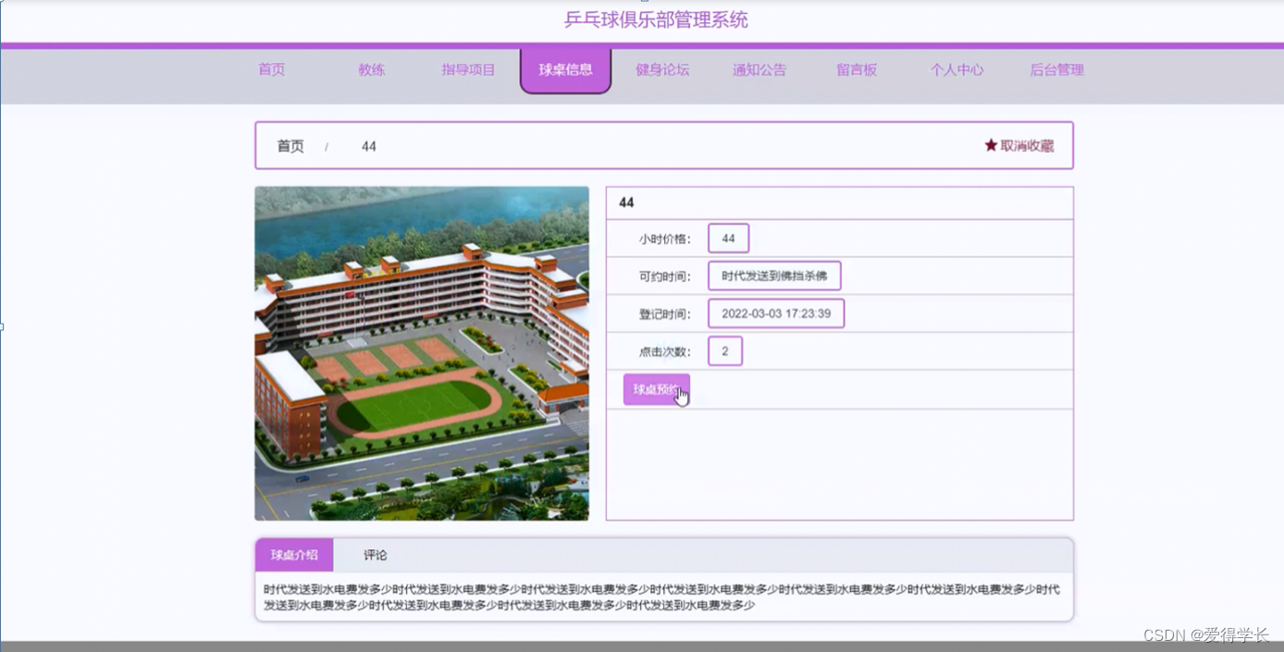This screenshot has height=652, width=1284.
Task: Open the 通知公告 menu item
Action: coord(759,69)
